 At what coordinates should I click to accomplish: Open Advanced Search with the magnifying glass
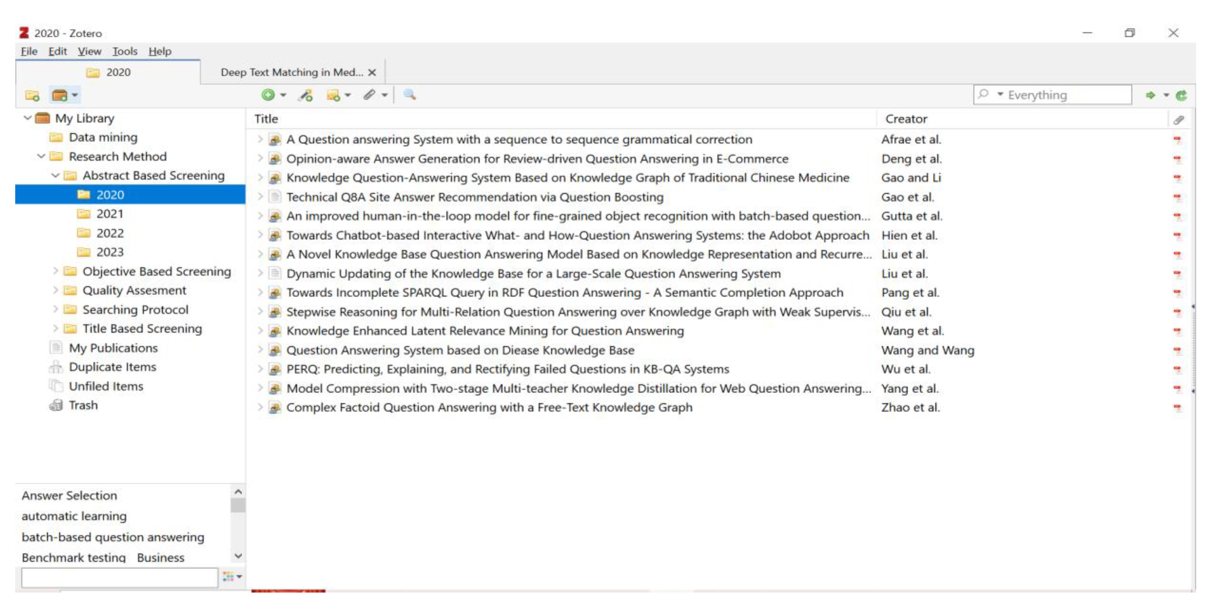[409, 95]
